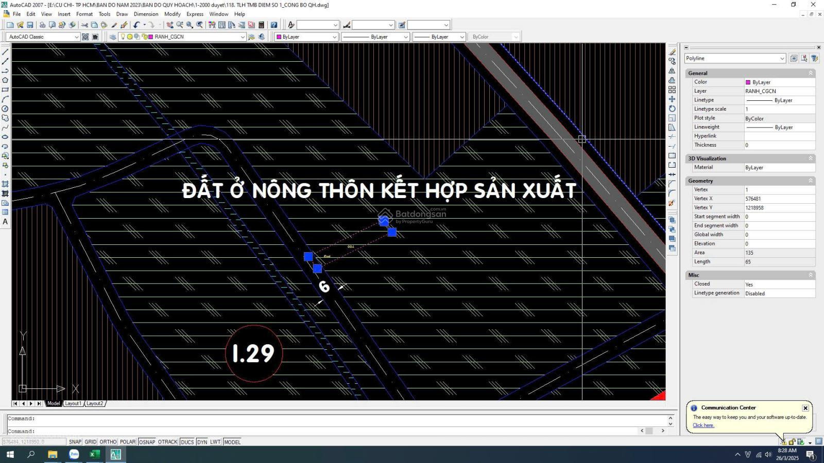
Task: Click the Mirror modify tool
Action: tap(672, 71)
